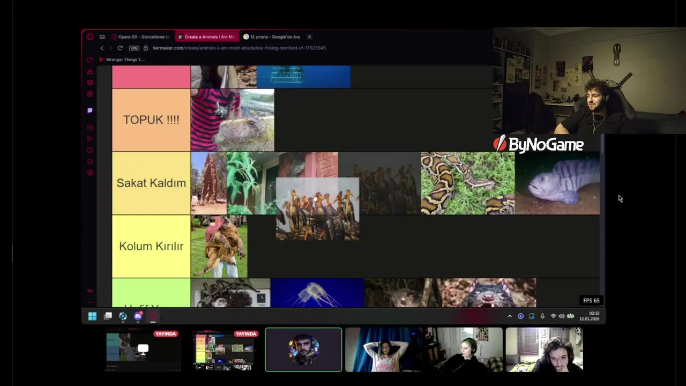The image size is (686, 386).
Task: Select the green plant image in Sakat Kaldım
Action: tap(251, 183)
